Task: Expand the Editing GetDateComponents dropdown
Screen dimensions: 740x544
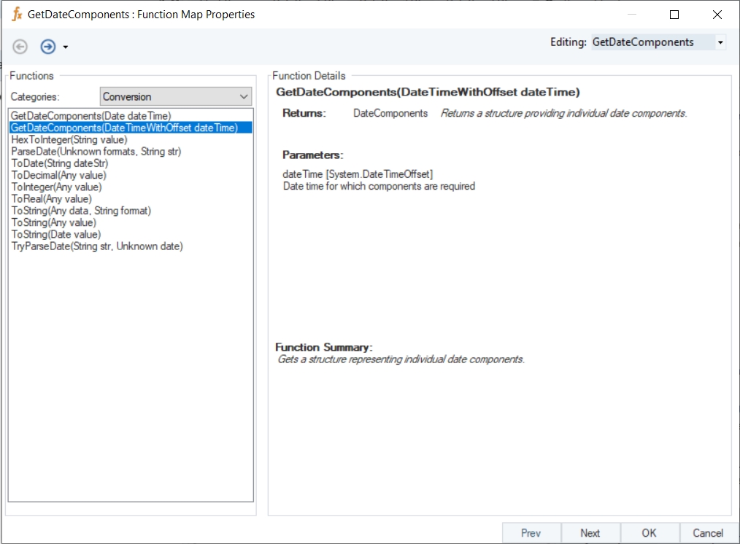Action: 720,42
